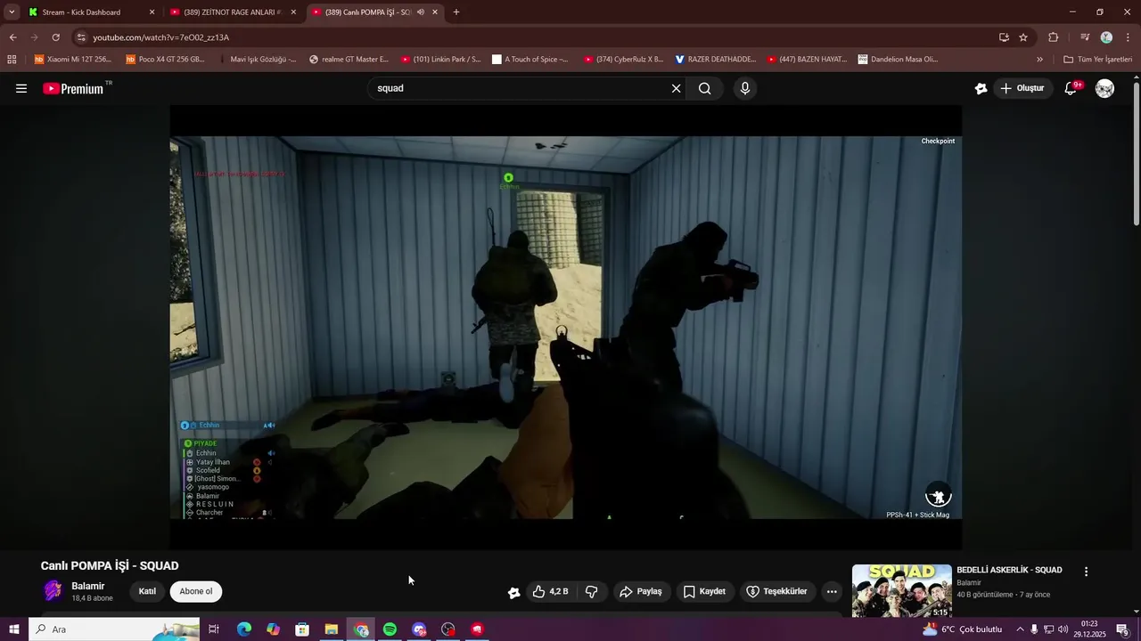This screenshot has width=1141, height=641.
Task: Open Chrome three-dot menu
Action: [1129, 37]
